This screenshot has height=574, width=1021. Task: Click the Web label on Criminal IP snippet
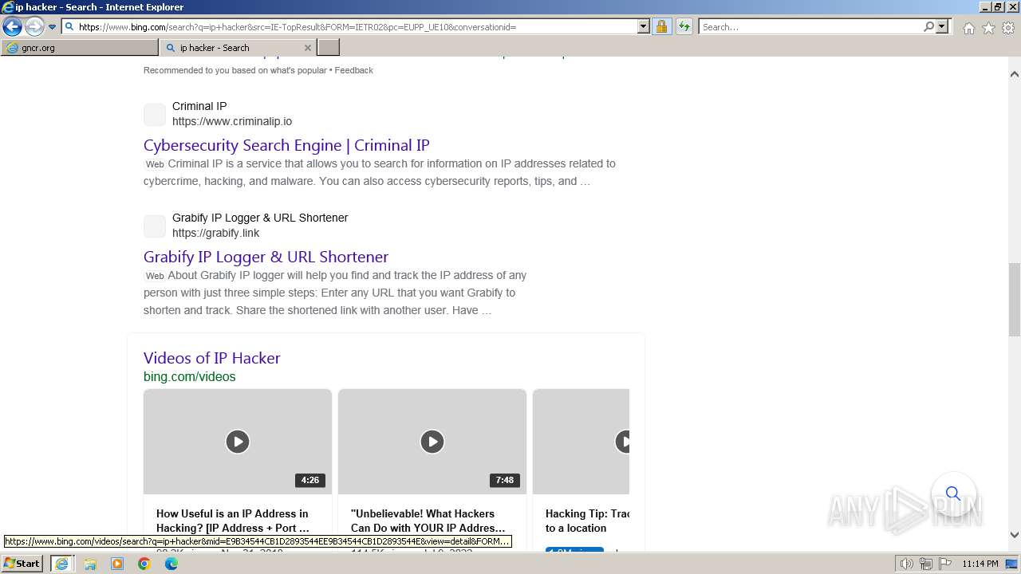pyautogui.click(x=155, y=164)
